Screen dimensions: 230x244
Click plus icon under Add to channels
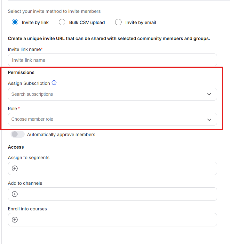pos(15,194)
